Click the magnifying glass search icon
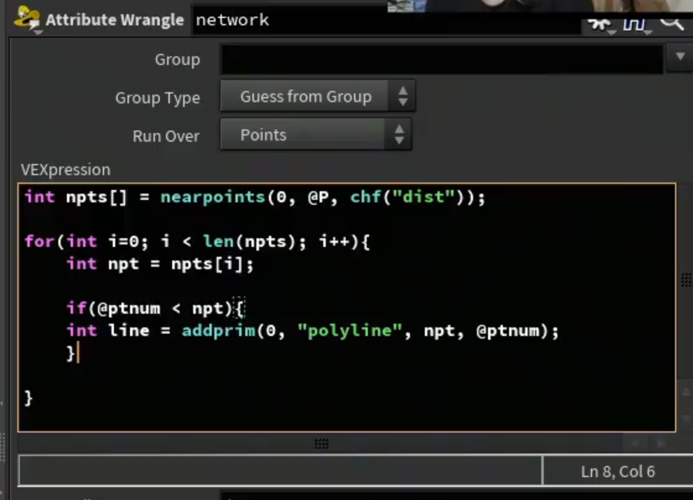The height and width of the screenshot is (500, 693). tap(672, 23)
